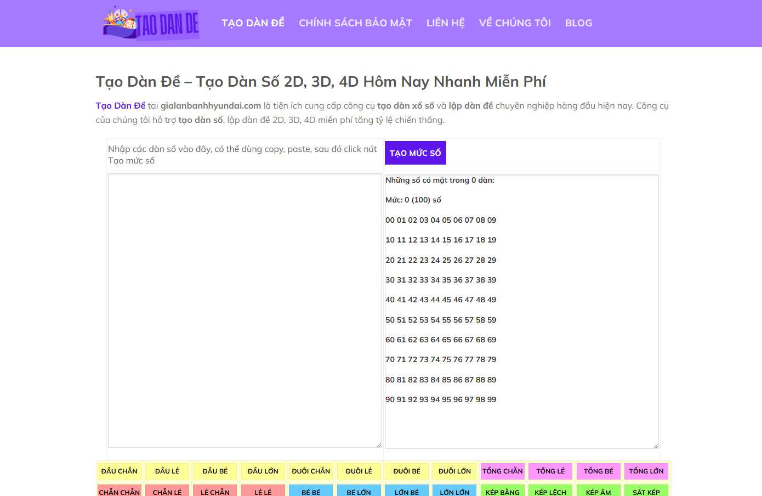The width and height of the screenshot is (762, 496).
Task: Open the TẠO DÀN ĐỀ menu item
Action: [253, 23]
